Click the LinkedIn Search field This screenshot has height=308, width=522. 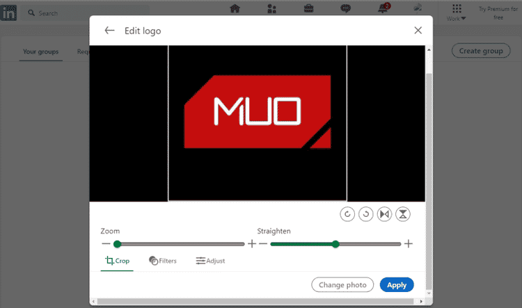coord(86,13)
